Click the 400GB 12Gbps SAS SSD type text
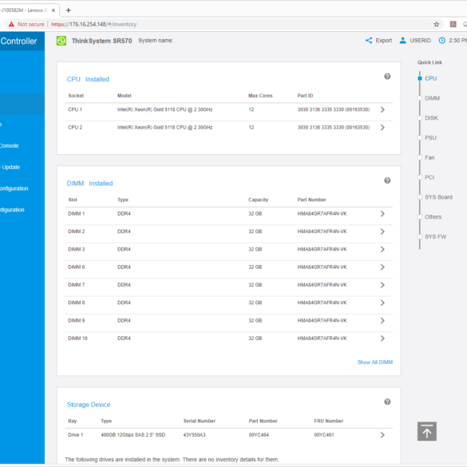Screen dimensions: 467x467 (x=133, y=435)
